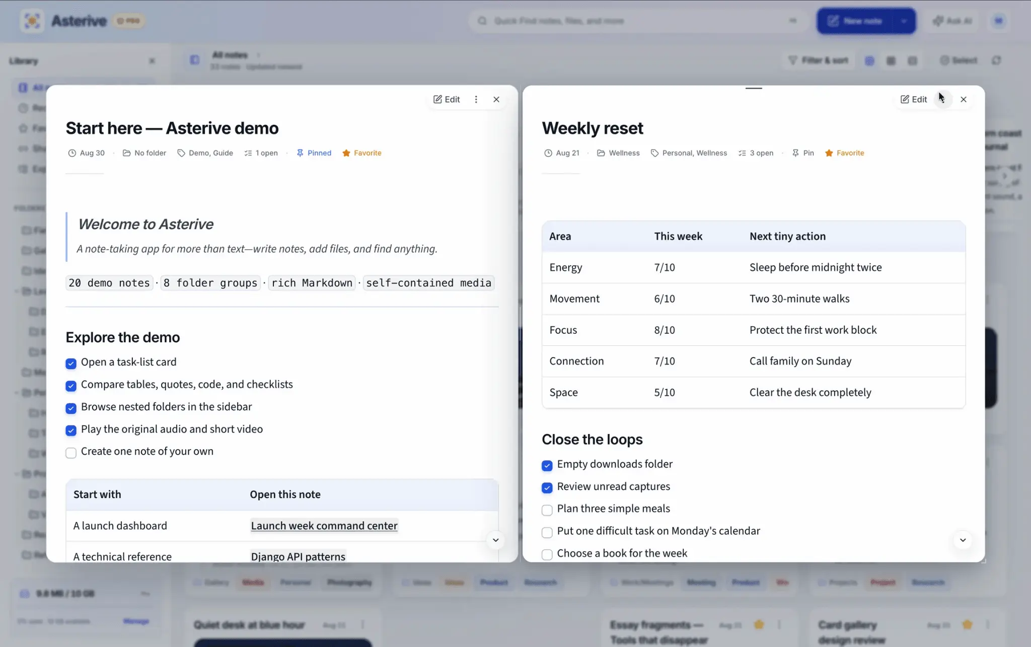Viewport: 1031px width, 647px height.
Task: Grab the drag handle atop Weekly reset panel
Action: pos(754,88)
